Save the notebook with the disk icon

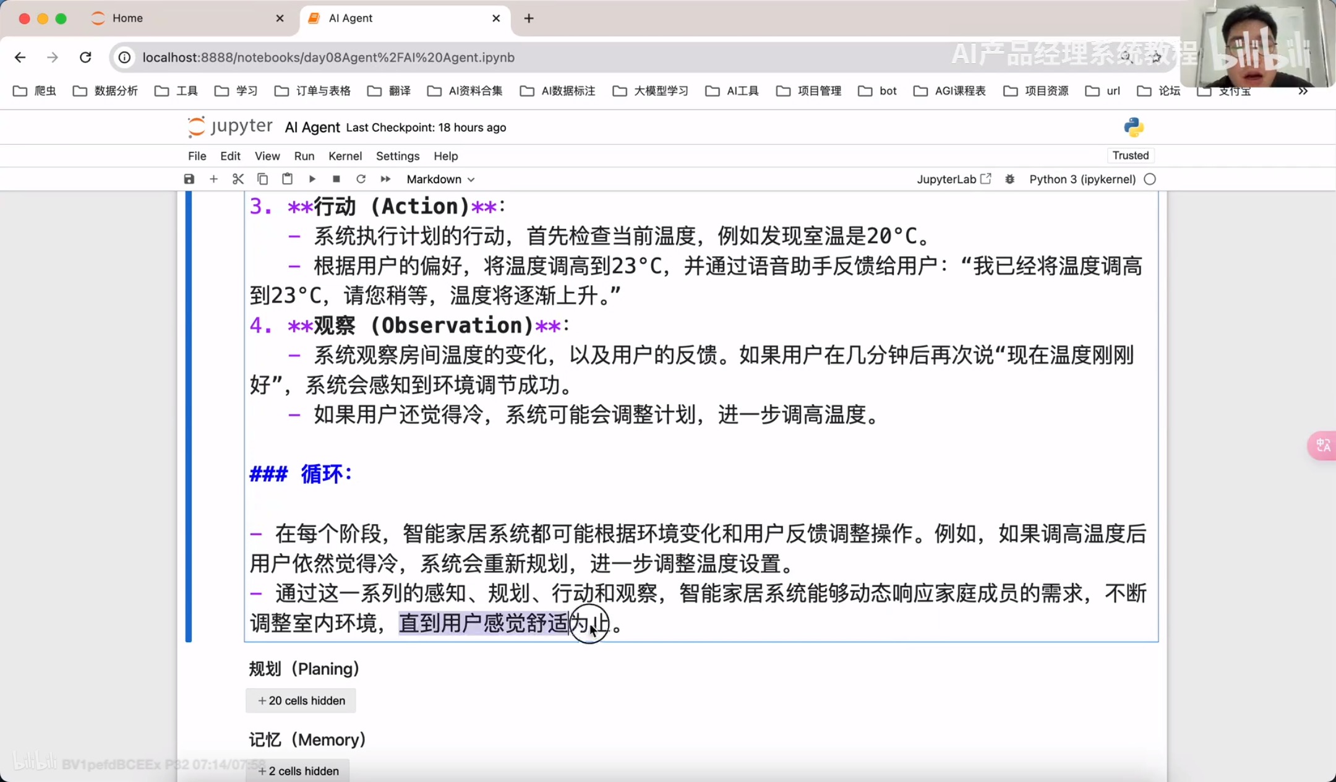pos(189,179)
